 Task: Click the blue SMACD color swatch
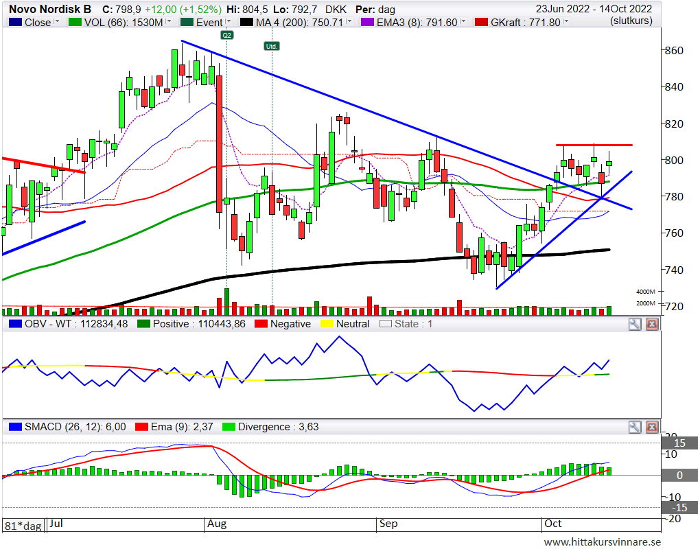(x=15, y=427)
